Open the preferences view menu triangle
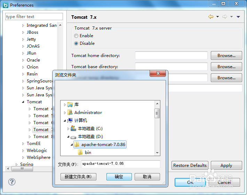Viewport: 247px width, 195px height. coord(238,17)
